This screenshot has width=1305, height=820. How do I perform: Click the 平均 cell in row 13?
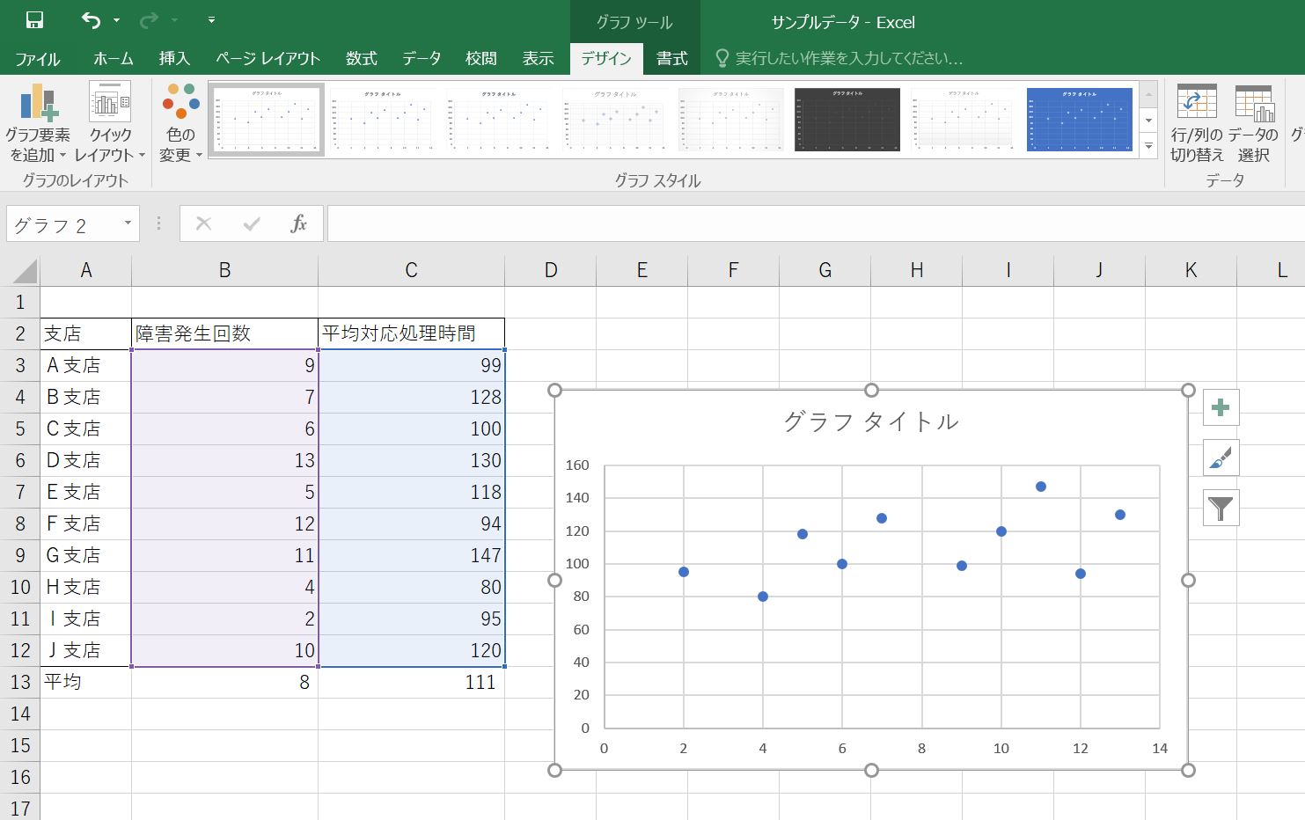[86, 682]
